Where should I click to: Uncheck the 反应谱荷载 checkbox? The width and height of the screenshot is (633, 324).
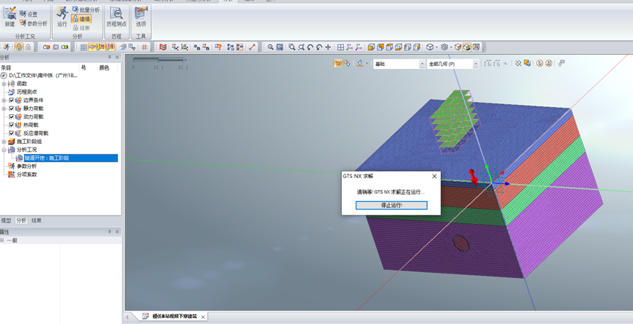[11, 133]
